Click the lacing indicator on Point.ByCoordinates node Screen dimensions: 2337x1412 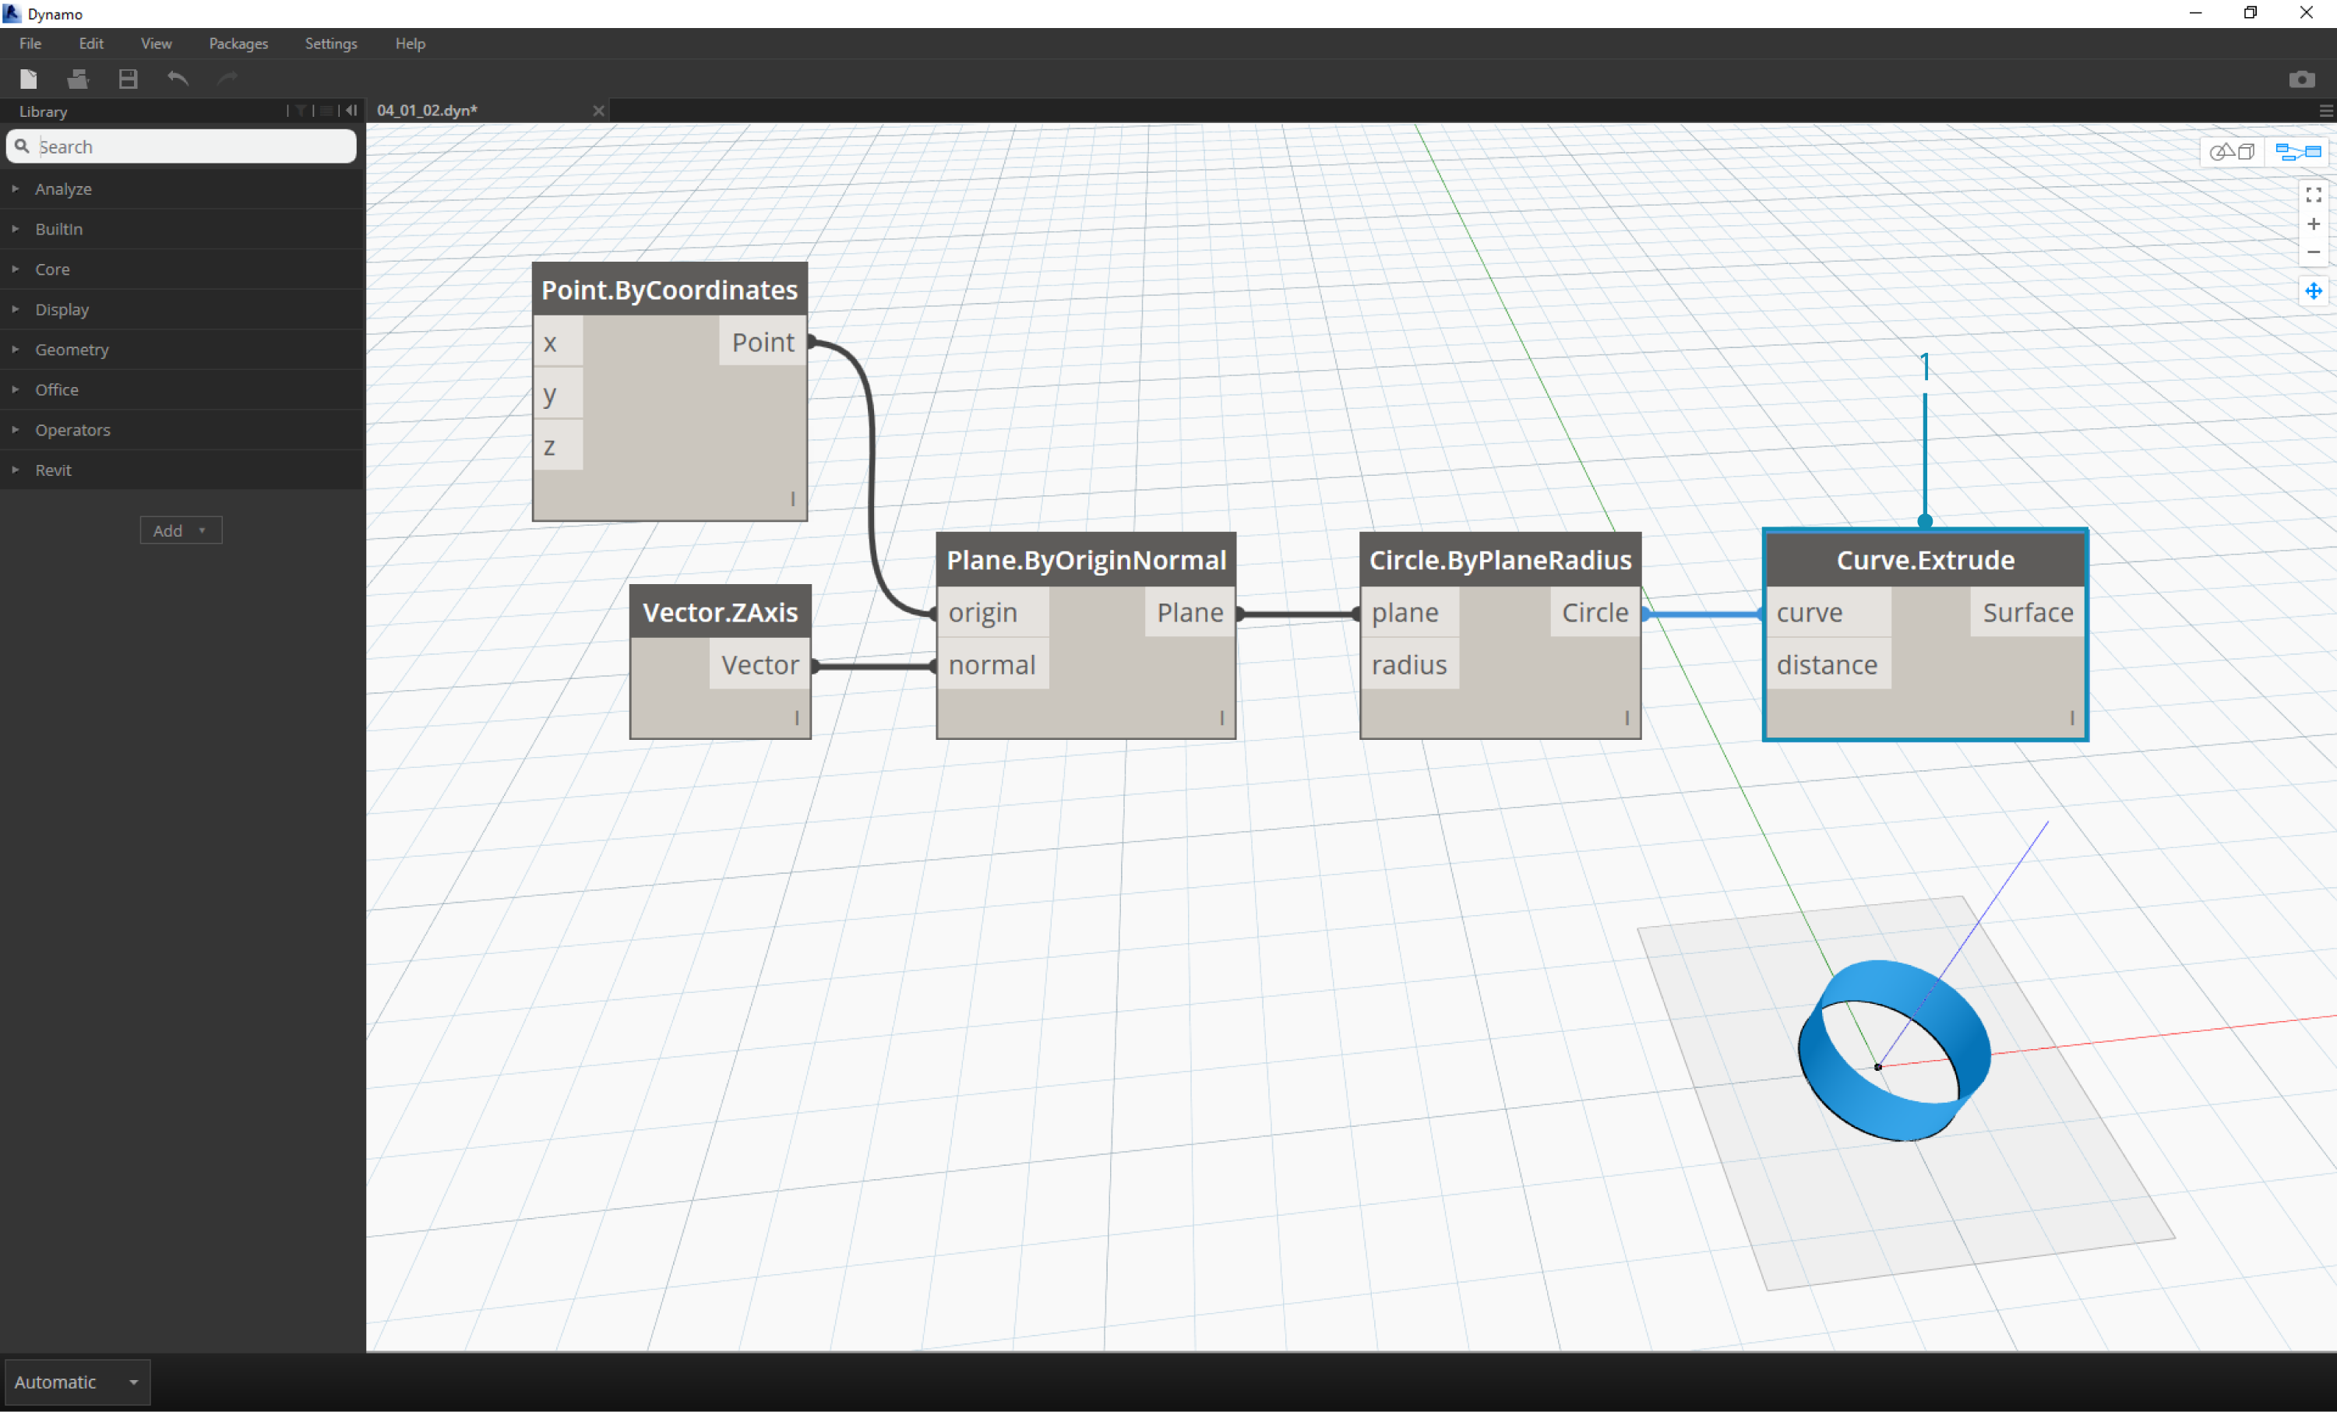click(x=793, y=498)
